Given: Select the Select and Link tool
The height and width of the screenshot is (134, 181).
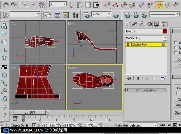Looking at the screenshot, I should [x=25, y=5].
